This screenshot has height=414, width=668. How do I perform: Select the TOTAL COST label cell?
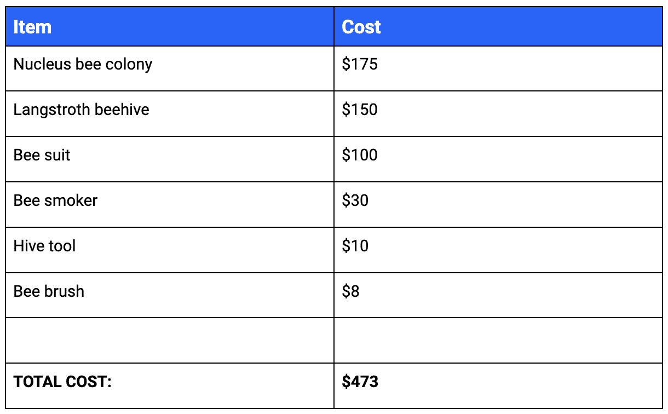coord(170,386)
